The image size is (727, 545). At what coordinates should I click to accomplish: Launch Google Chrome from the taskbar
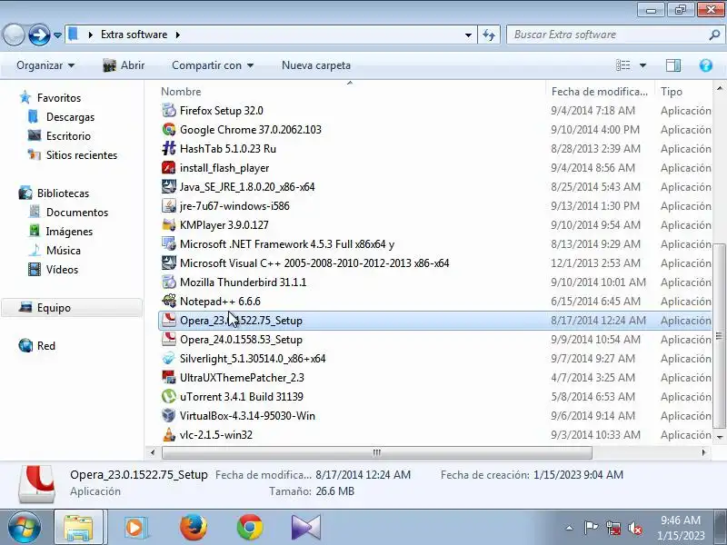[x=249, y=527]
